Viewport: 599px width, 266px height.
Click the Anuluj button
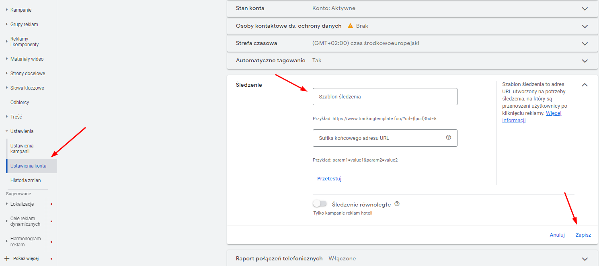point(557,235)
